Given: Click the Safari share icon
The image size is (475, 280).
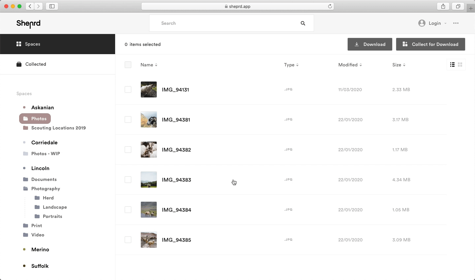Looking at the screenshot, I should (x=443, y=6).
